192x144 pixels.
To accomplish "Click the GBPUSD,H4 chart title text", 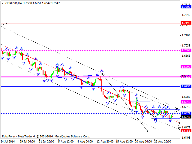I will point(13,3).
